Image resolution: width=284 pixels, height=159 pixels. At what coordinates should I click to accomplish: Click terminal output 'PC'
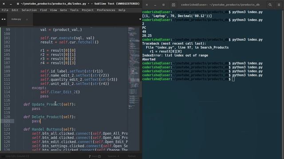144,28
